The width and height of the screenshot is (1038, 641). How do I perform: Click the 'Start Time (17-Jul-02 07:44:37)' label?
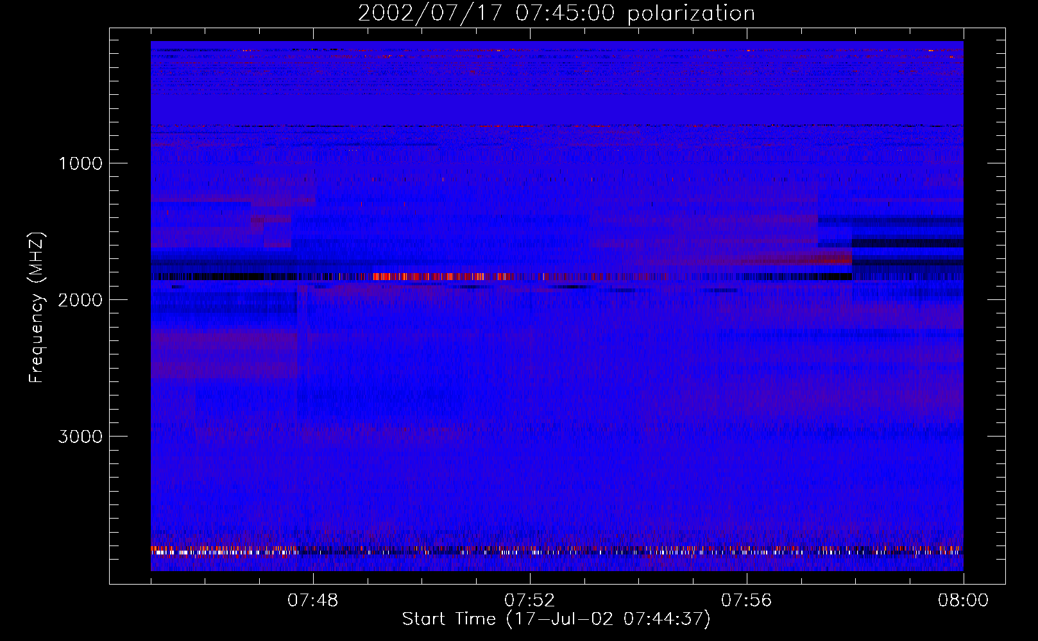(556, 619)
